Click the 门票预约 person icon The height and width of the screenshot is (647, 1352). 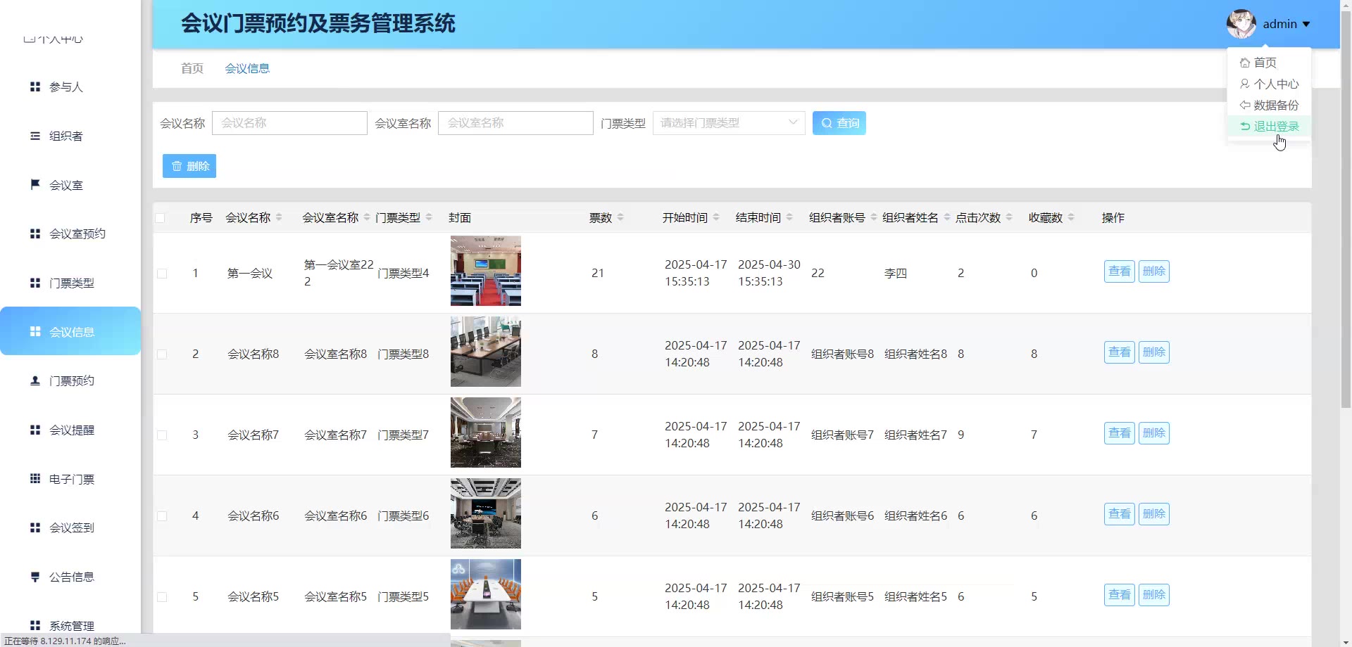tap(35, 380)
